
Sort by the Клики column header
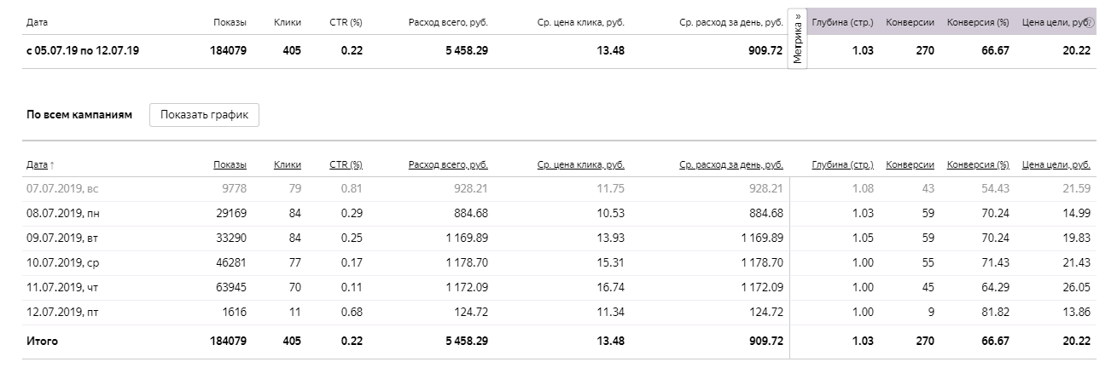coord(287,164)
